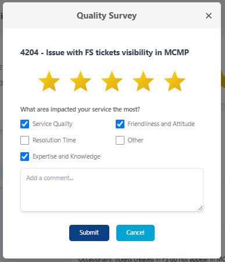Uncheck Expertise and Knowledge checkbox

tap(24, 156)
